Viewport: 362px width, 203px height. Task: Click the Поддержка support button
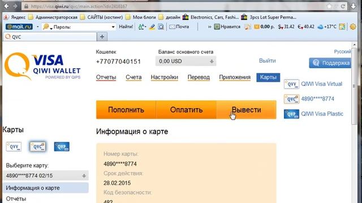tap(330, 63)
